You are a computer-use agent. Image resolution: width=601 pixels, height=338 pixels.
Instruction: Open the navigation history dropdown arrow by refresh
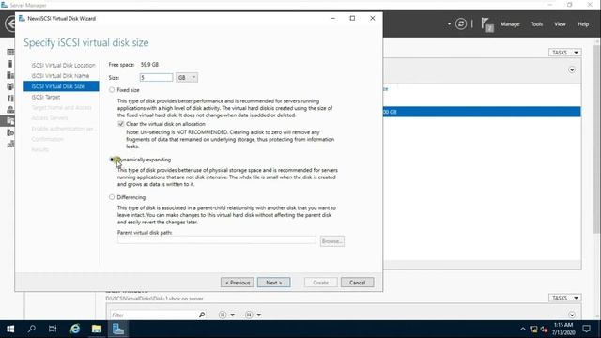coord(449,24)
